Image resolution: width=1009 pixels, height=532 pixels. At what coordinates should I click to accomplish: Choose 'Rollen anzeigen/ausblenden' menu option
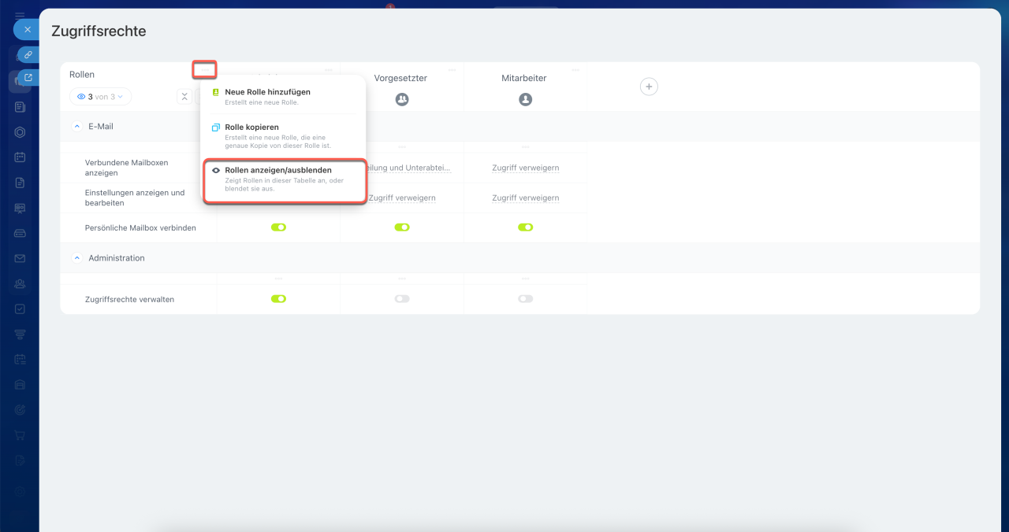coord(277,170)
